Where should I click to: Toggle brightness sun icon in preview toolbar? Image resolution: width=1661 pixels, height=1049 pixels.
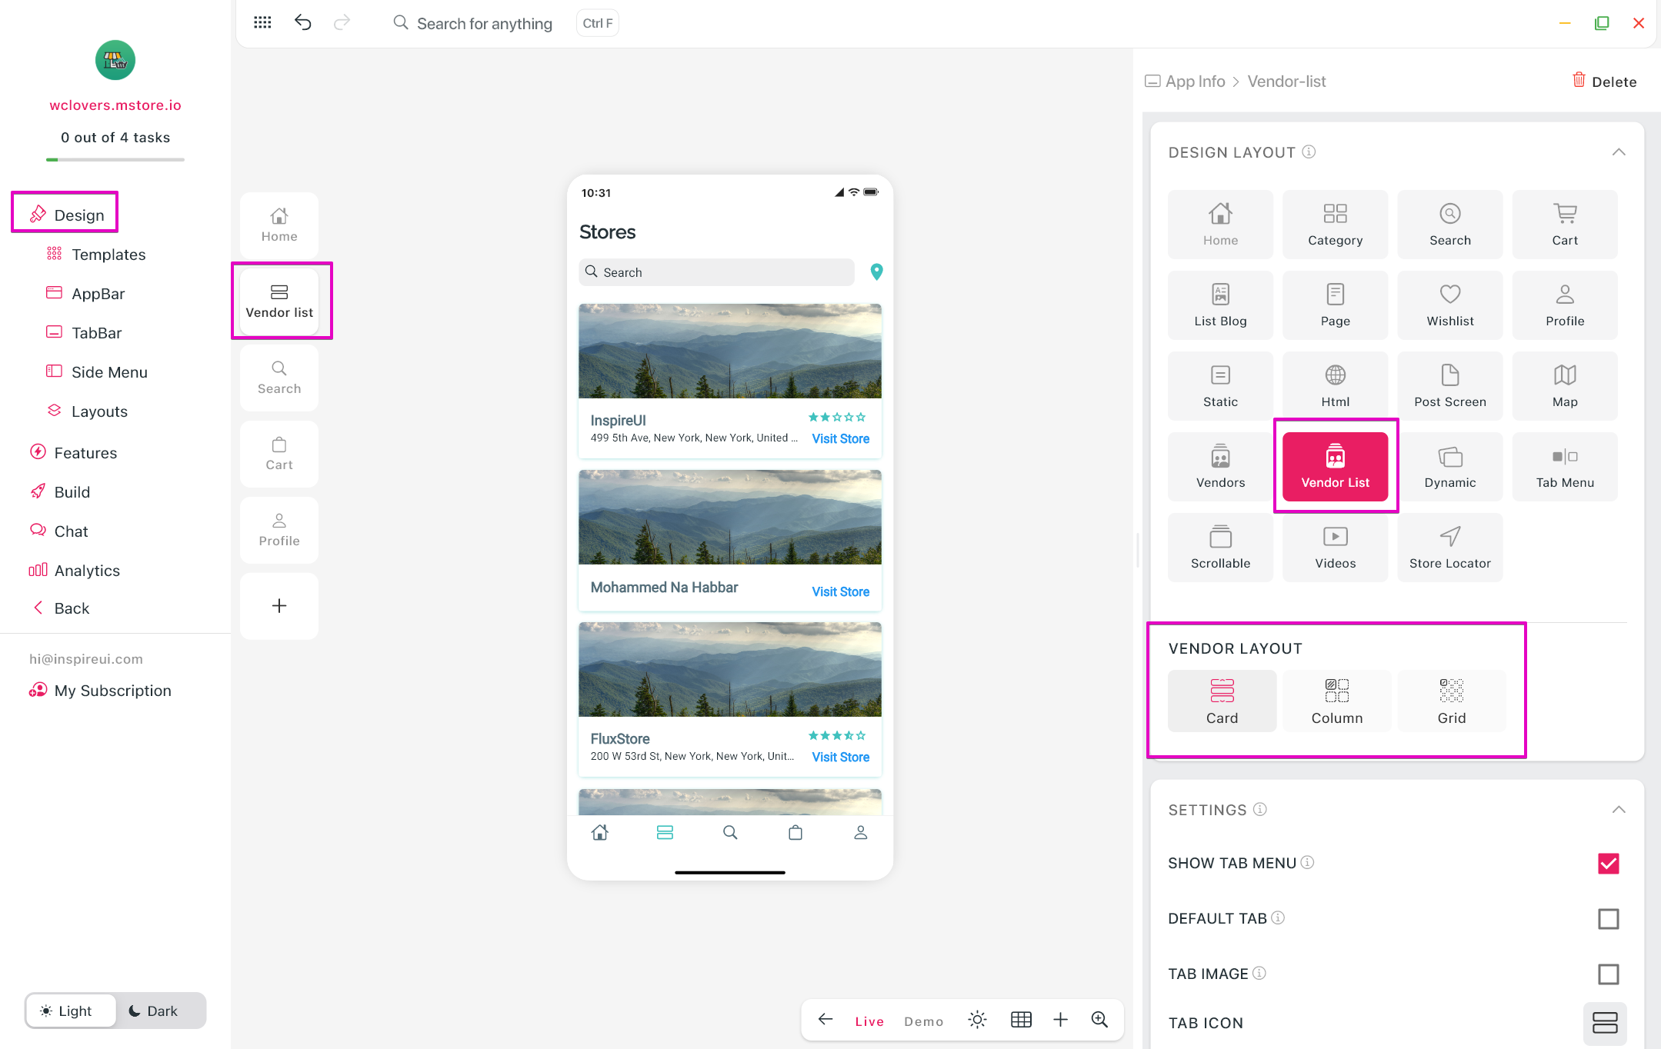[977, 1020]
